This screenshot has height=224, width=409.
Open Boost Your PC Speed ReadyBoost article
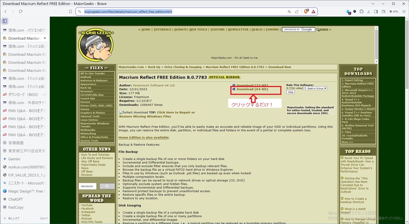(x=357, y=165)
